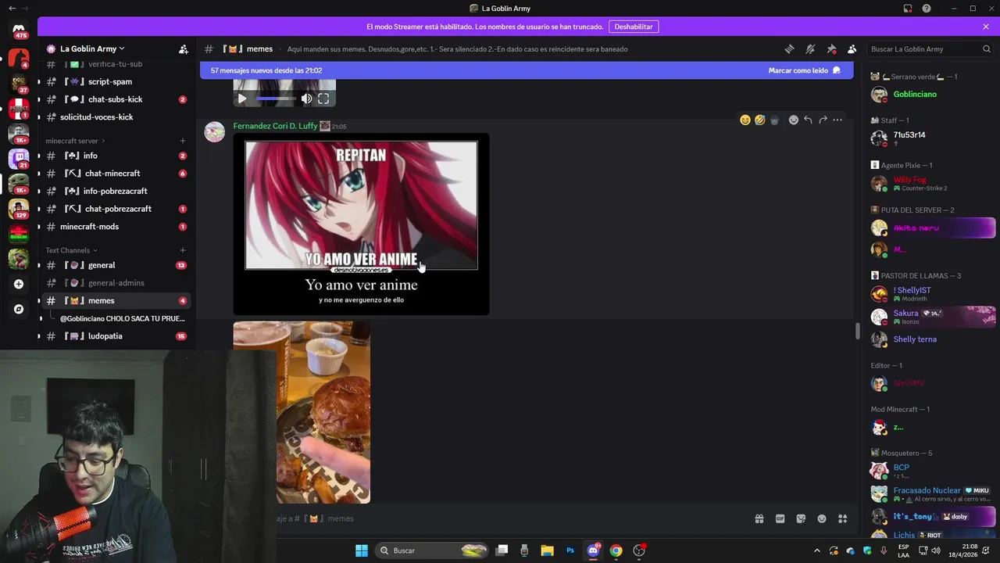
Task: Open the script-spam channel
Action: pyautogui.click(x=114, y=81)
